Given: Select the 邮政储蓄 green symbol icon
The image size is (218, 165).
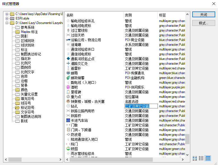Looking at the screenshot, I should pos(68,78).
